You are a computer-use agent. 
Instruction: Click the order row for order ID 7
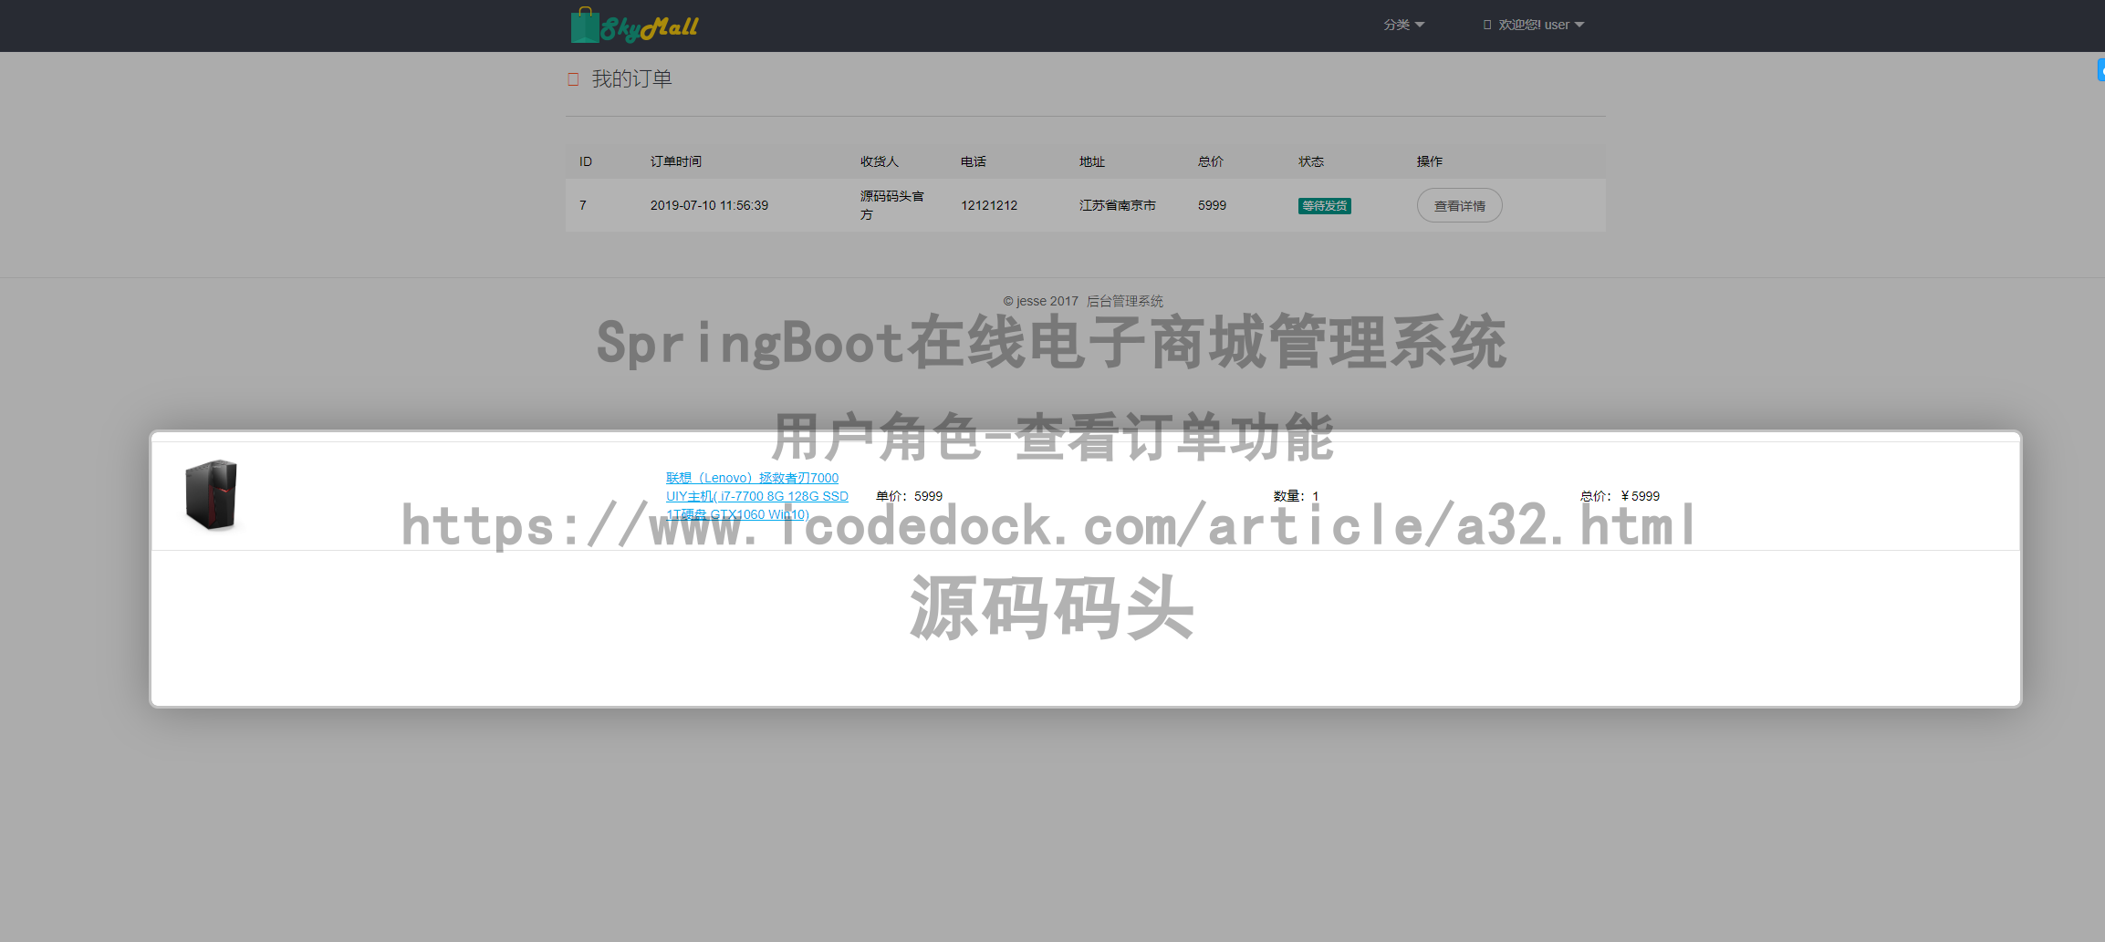click(1004, 205)
